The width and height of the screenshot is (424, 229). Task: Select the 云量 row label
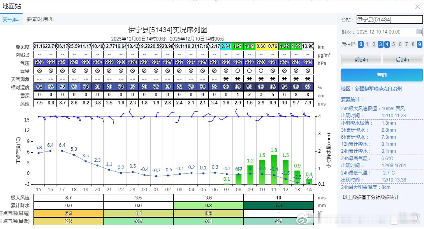(25, 71)
